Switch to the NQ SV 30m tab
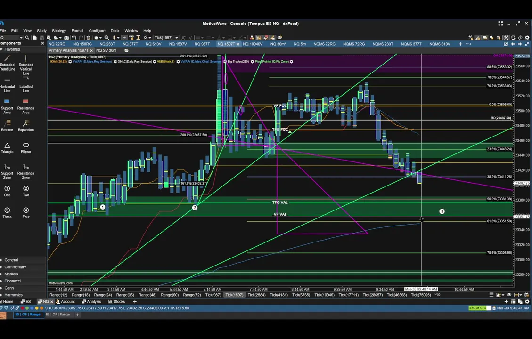 point(106,50)
